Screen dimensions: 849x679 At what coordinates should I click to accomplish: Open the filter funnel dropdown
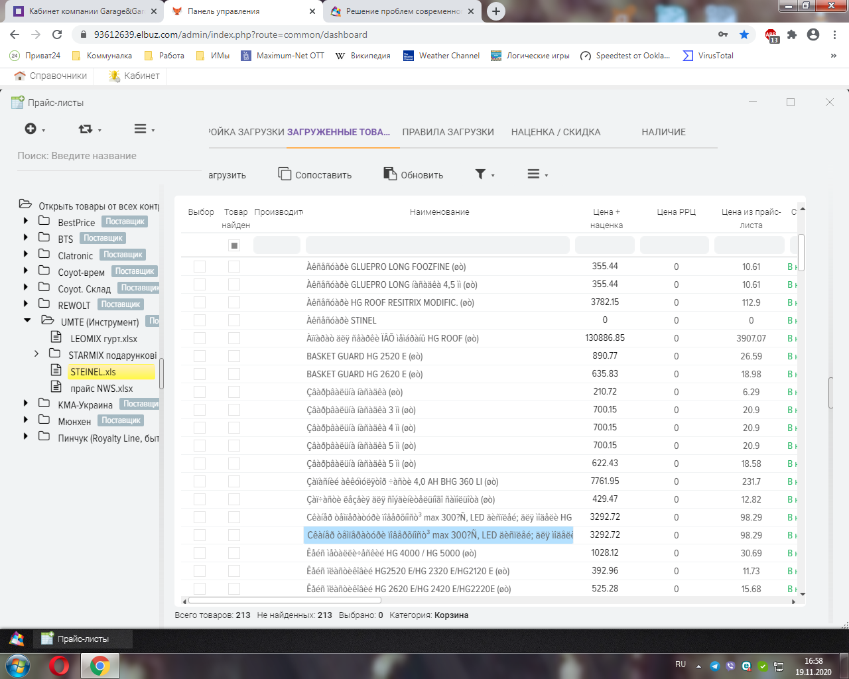[x=485, y=174]
